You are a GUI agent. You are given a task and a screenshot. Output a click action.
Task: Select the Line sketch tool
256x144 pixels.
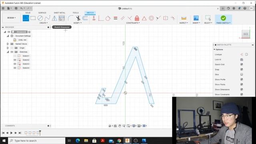[26, 18]
